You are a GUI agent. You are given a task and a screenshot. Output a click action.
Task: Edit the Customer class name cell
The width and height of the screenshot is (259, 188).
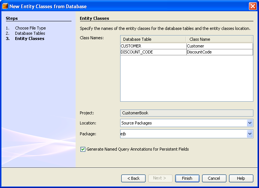tap(220, 46)
